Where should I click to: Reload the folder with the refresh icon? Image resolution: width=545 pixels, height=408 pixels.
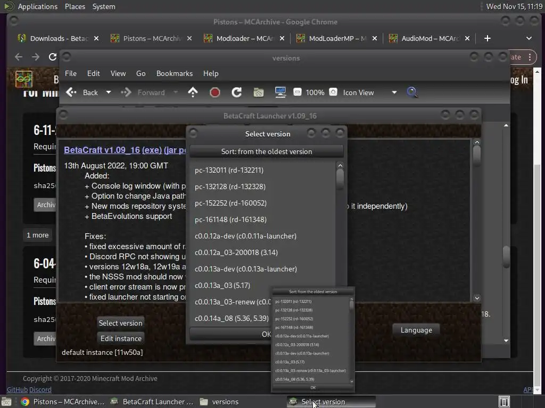pos(237,92)
